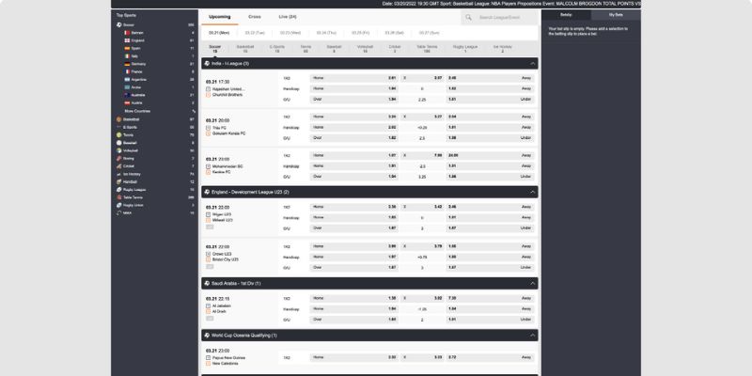752x376 pixels.
Task: Pick Under O/U odds for Mohammedan SC match
Action: click(x=490, y=176)
